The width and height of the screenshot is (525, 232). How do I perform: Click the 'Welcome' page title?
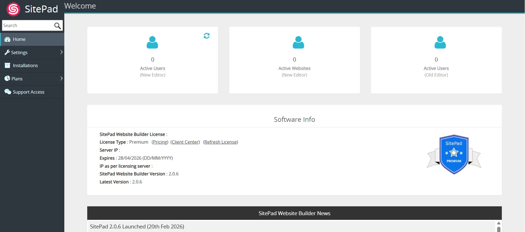[80, 6]
